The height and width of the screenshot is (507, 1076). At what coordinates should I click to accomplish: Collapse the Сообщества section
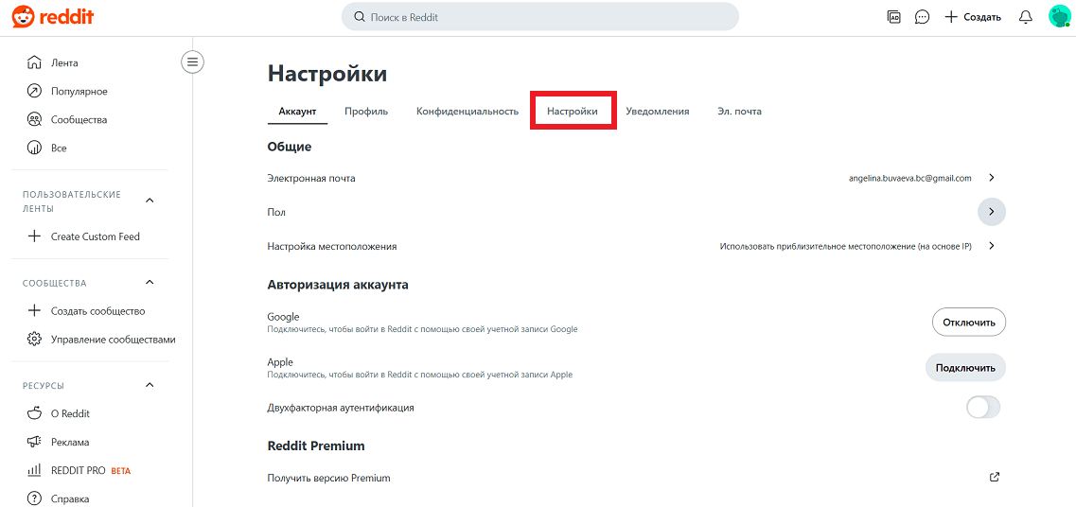150,283
